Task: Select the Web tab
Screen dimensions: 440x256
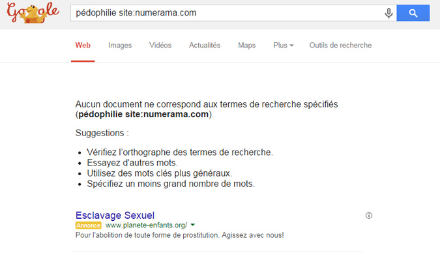Action: click(x=83, y=45)
